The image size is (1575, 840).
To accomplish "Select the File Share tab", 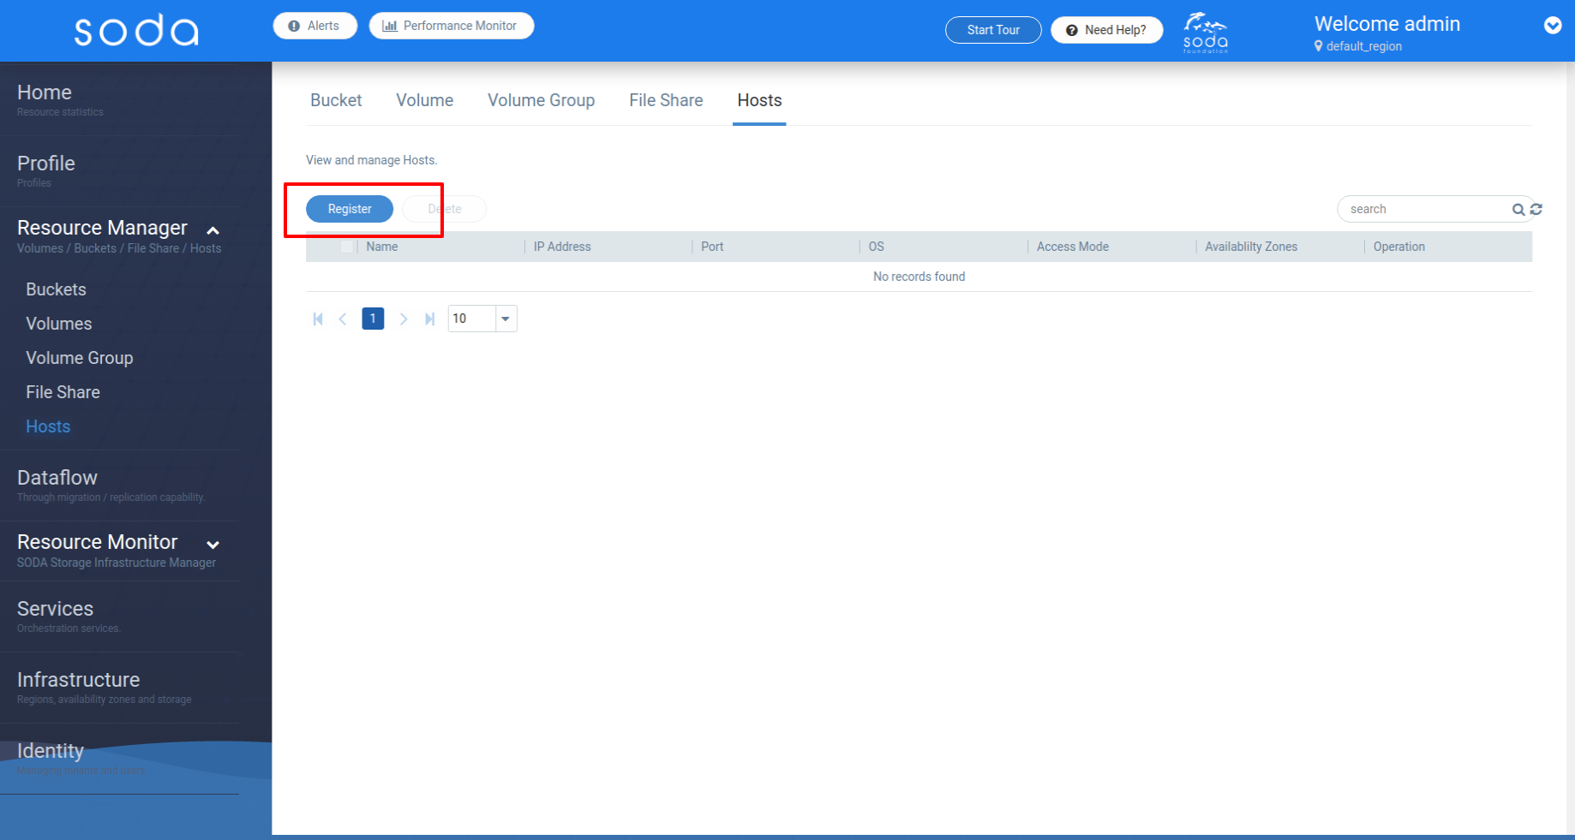I will pyautogui.click(x=666, y=100).
